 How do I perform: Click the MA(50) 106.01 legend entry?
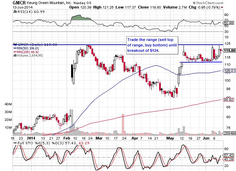pos(28,48)
